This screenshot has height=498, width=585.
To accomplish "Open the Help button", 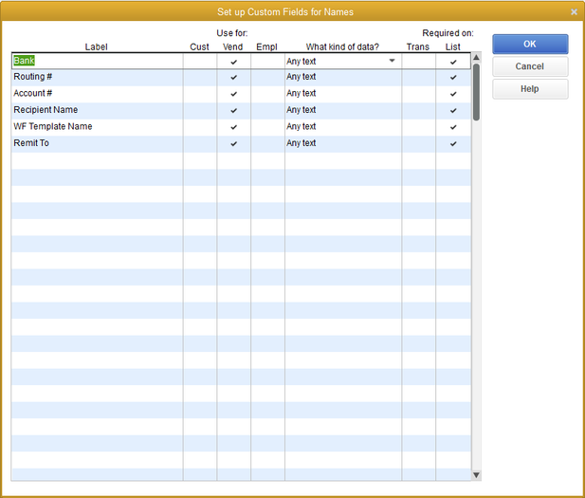I will click(x=530, y=89).
